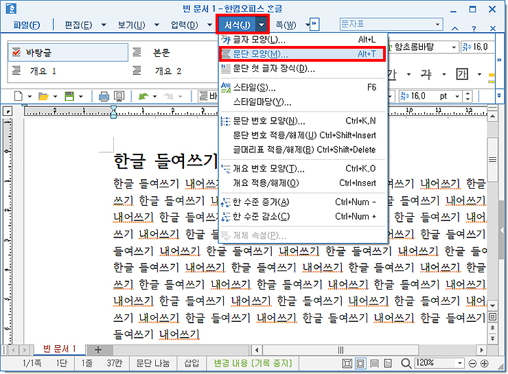Expand the hidden menus double-arrow button
Viewport: 508px width, 374px height.
(x=314, y=24)
